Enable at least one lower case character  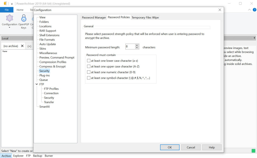(x=89, y=61)
